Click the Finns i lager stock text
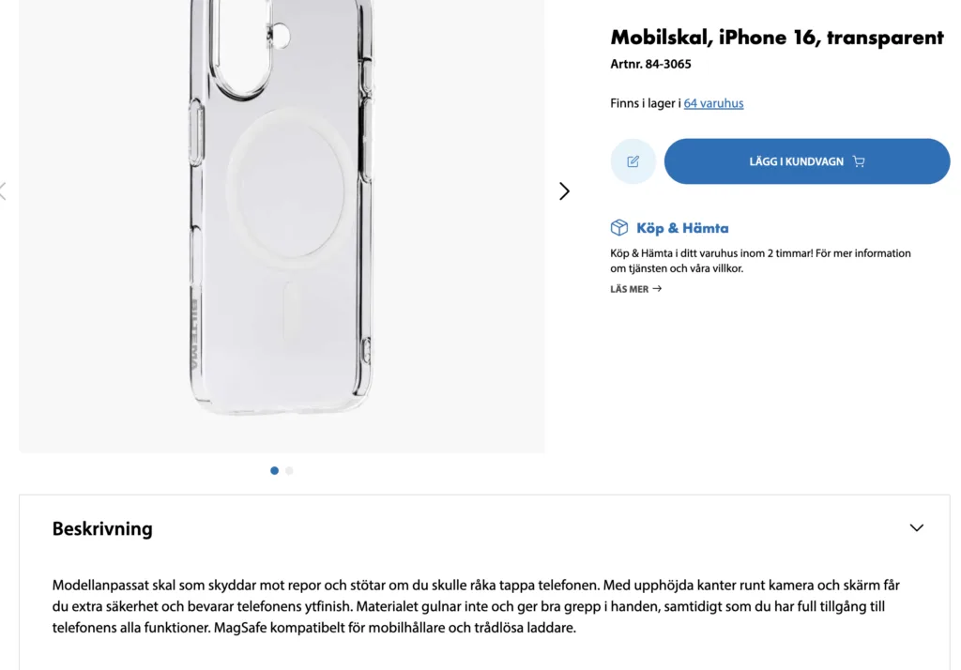This screenshot has height=670, width=961. pos(645,103)
